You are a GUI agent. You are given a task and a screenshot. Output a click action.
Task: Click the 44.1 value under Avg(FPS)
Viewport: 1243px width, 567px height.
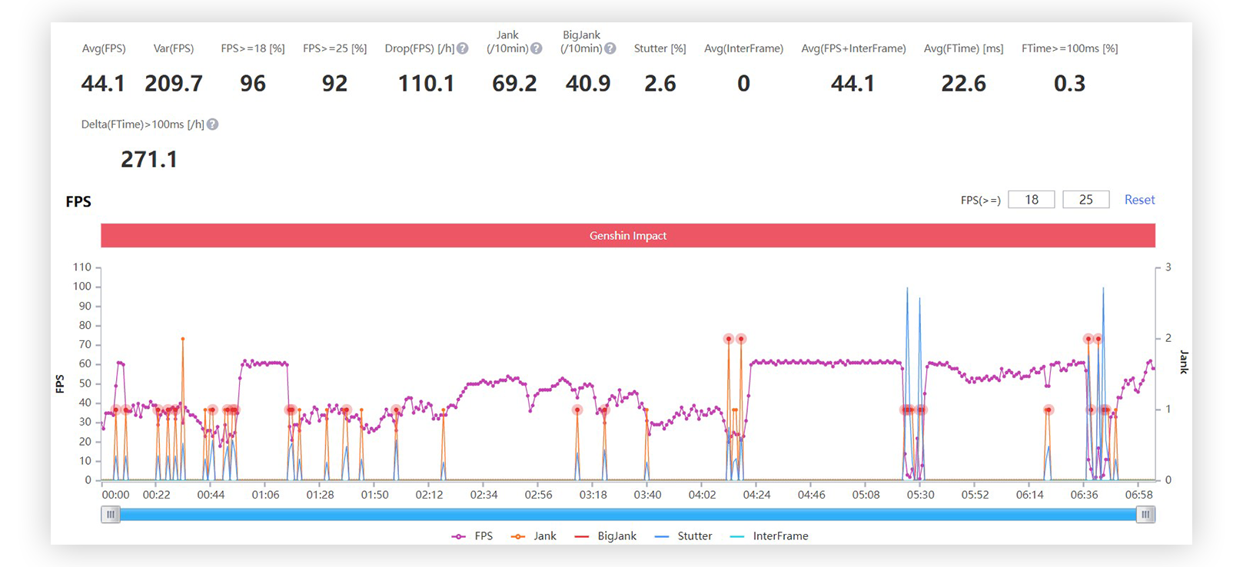pos(103,84)
